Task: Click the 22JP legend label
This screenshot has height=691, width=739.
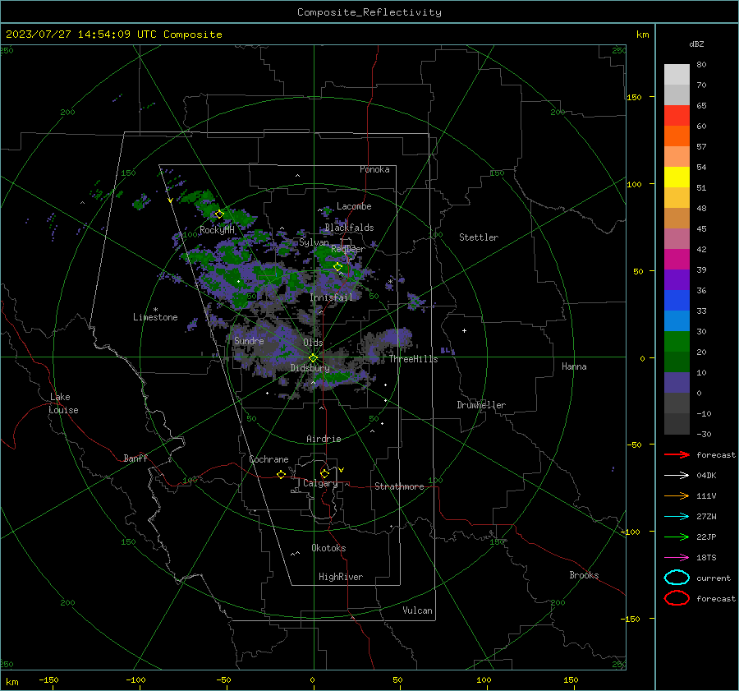Action: click(706, 537)
